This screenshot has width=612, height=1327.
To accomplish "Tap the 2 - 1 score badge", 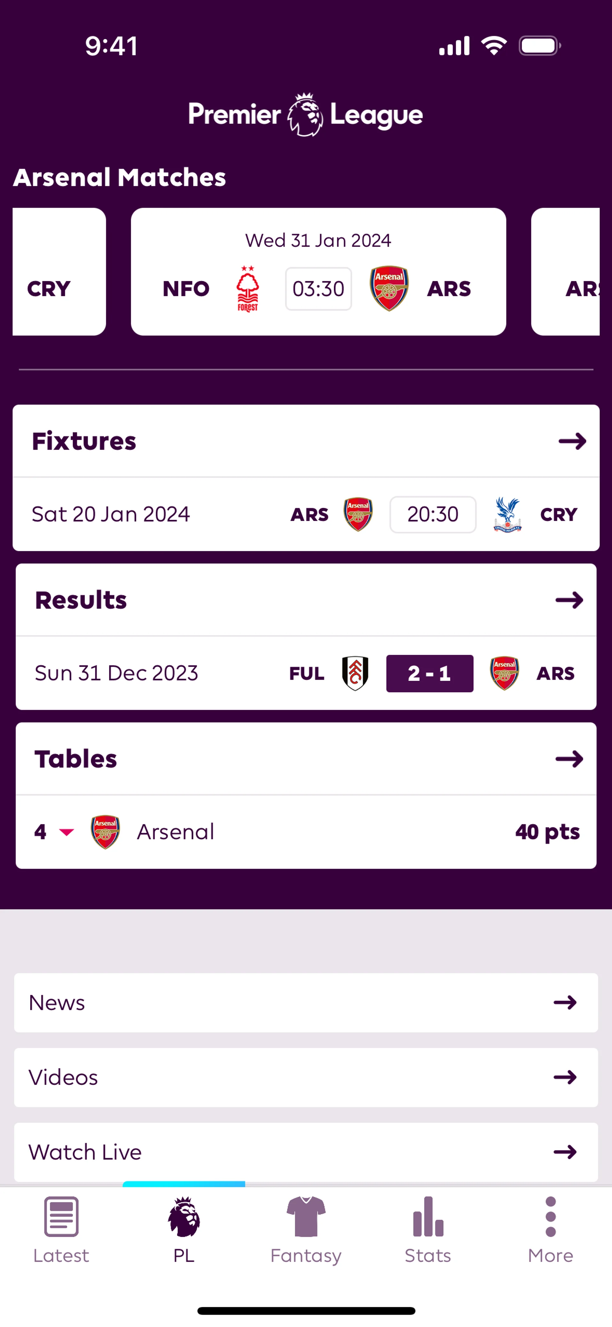I will tap(430, 673).
